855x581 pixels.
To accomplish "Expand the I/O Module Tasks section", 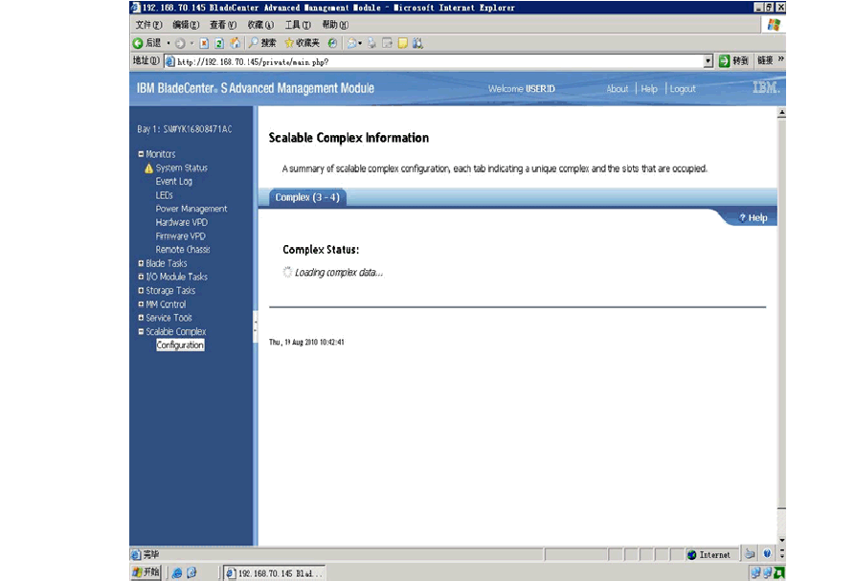I will point(141,277).
